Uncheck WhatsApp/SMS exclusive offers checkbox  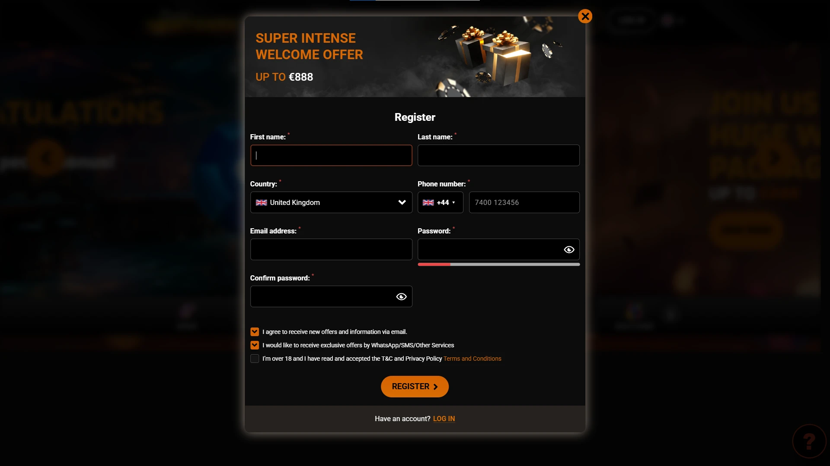click(255, 345)
